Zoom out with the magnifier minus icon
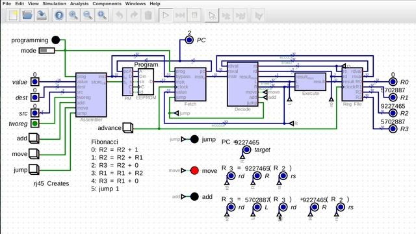 (88, 15)
